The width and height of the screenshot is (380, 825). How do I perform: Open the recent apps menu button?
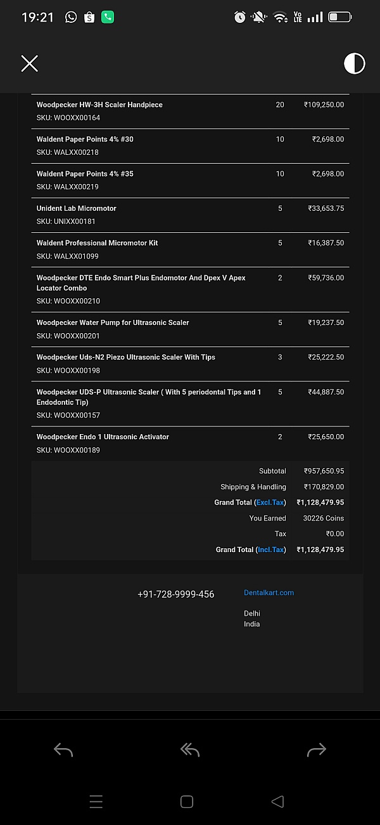(x=96, y=802)
